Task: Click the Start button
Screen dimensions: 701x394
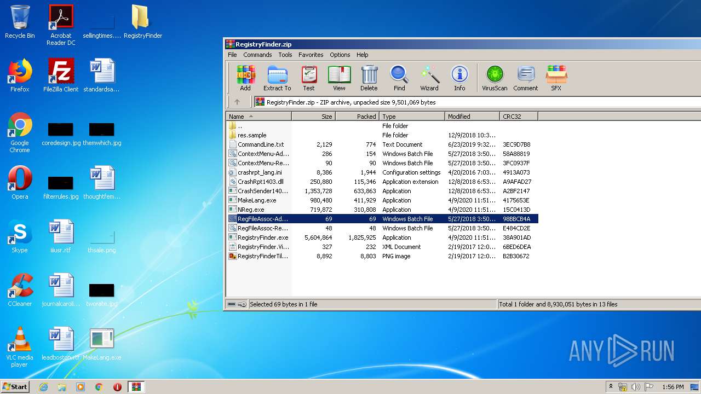Action: (x=15, y=386)
